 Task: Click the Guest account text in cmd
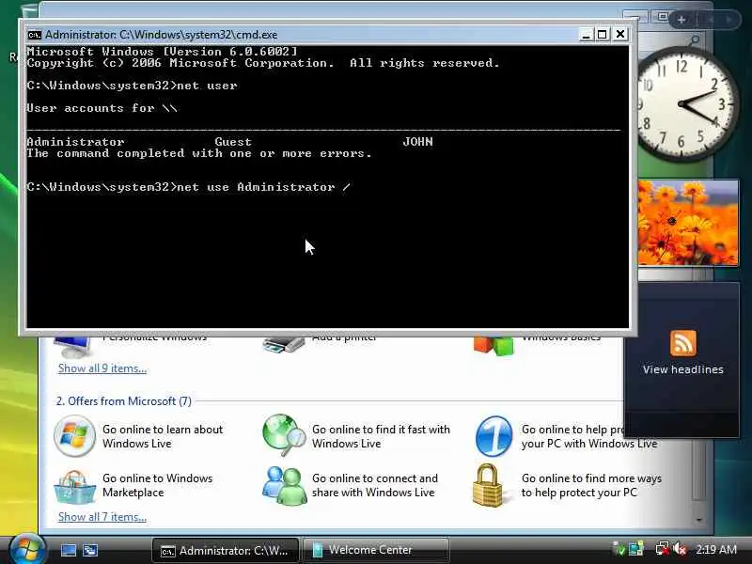coord(233,142)
